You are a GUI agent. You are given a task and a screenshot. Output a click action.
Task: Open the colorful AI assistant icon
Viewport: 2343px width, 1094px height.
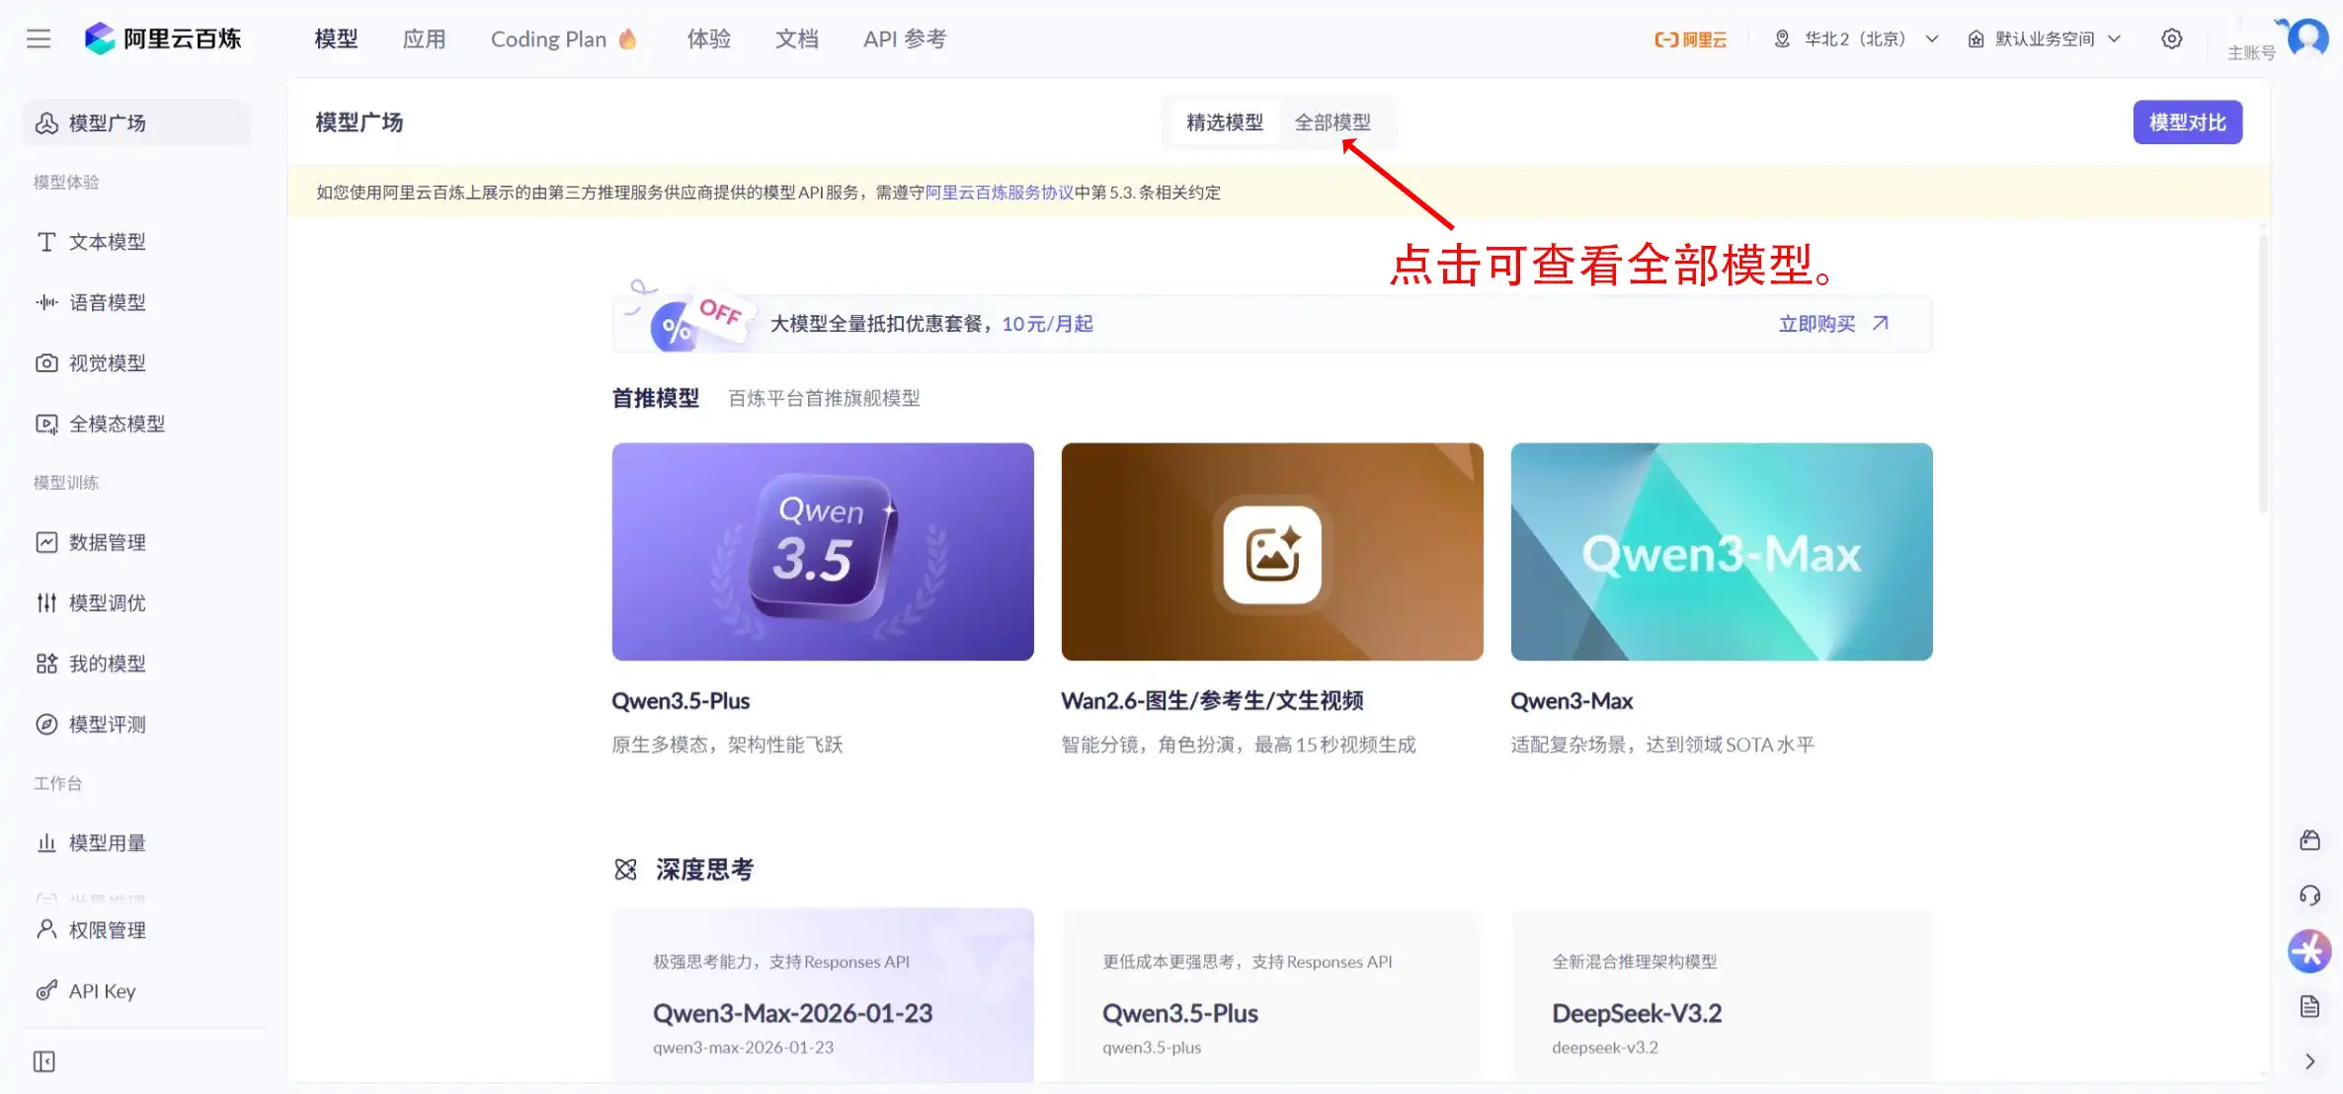[2309, 951]
